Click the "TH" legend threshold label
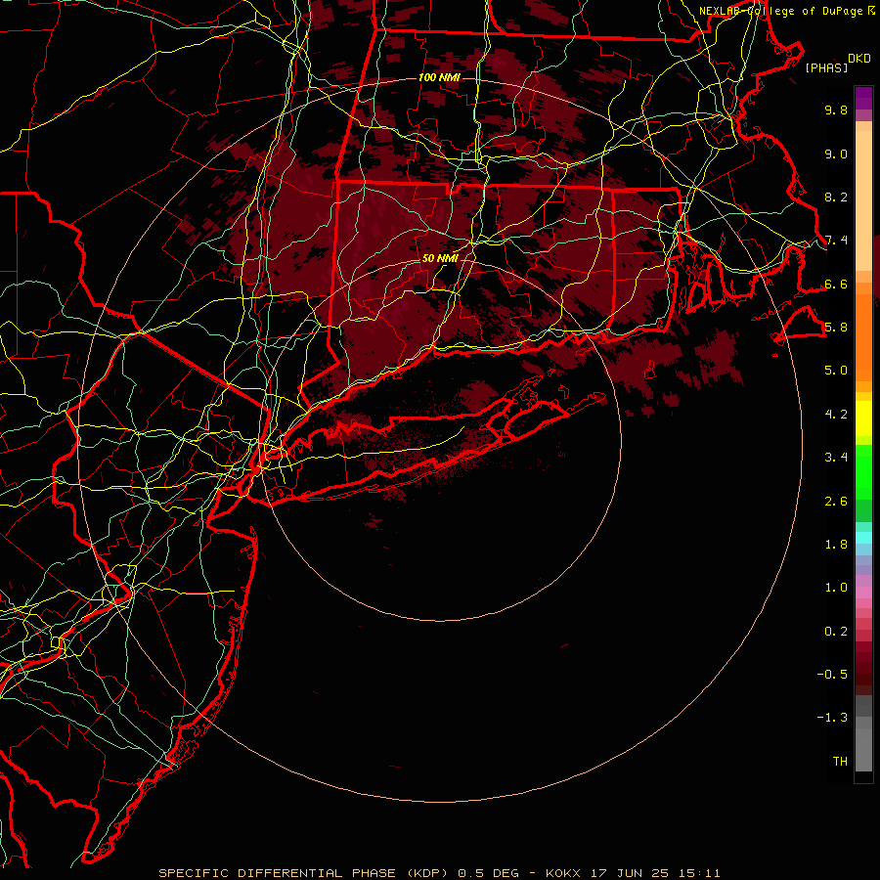This screenshot has height=880, width=880. pos(840,762)
